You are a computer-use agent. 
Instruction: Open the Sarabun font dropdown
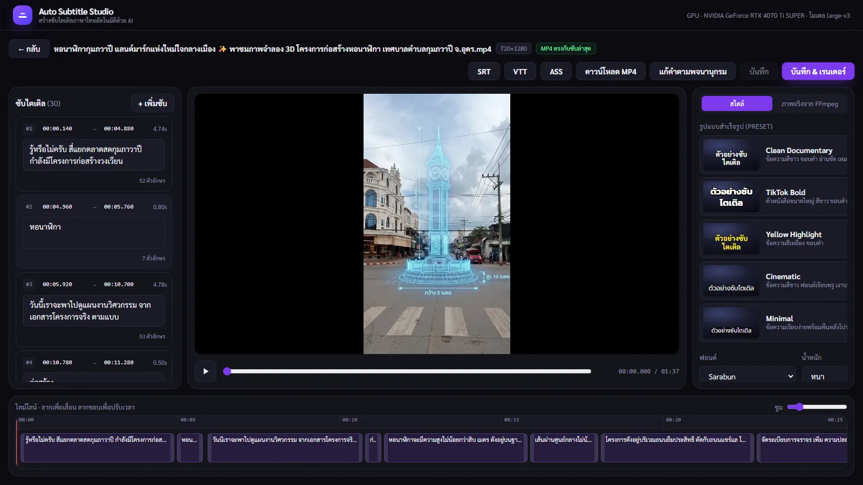click(748, 376)
